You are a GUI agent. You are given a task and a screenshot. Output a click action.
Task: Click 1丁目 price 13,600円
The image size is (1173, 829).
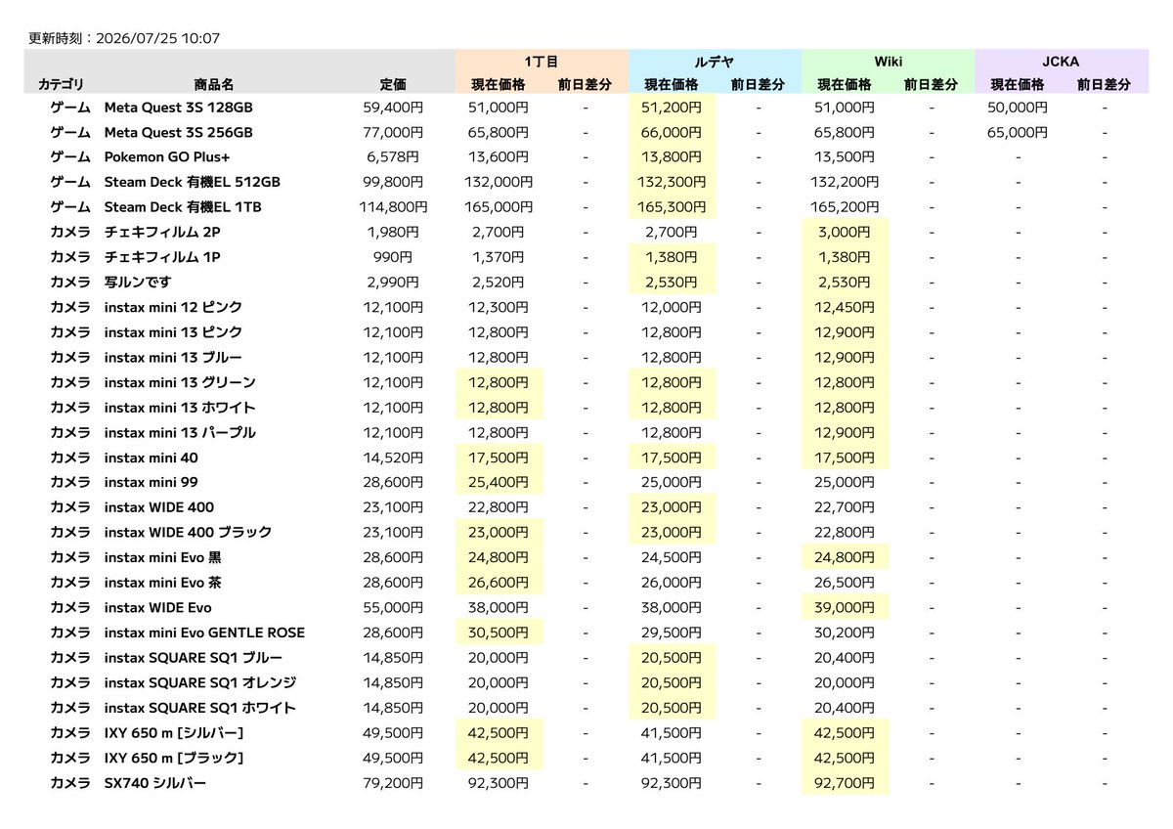(x=499, y=157)
